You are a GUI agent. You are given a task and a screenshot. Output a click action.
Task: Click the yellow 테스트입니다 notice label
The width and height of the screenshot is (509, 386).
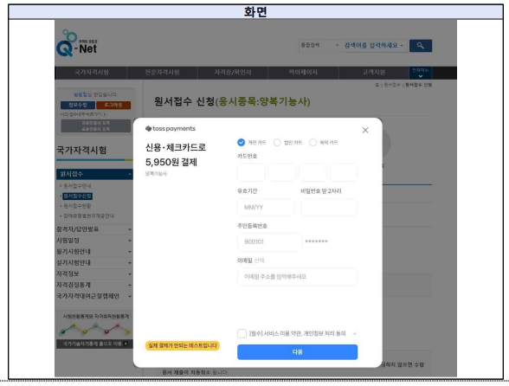183,345
